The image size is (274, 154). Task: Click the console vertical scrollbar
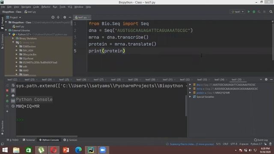pyautogui.click(x=186, y=106)
